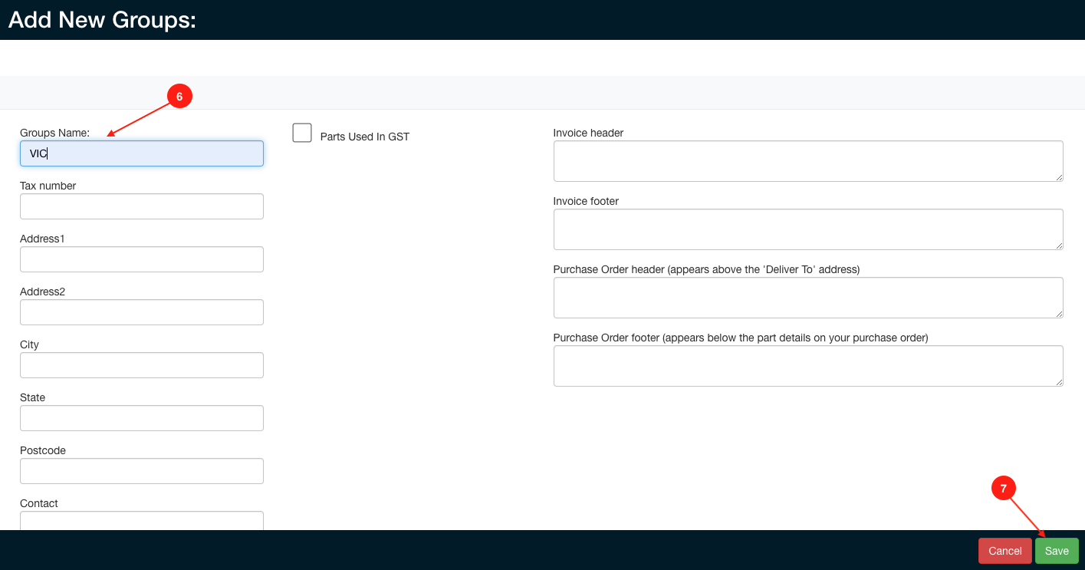Click the Address1 text field
Image resolution: width=1085 pixels, height=570 pixels.
point(141,259)
